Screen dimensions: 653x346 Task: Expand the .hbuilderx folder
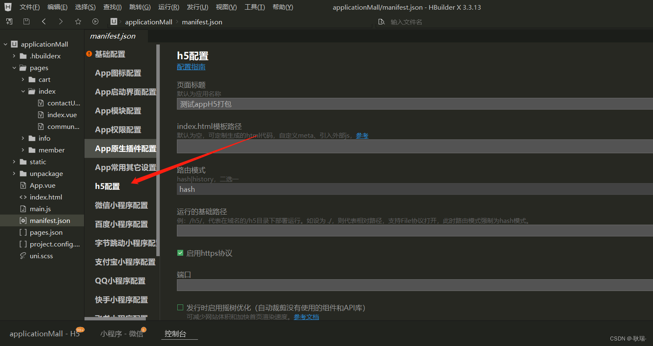coord(14,56)
